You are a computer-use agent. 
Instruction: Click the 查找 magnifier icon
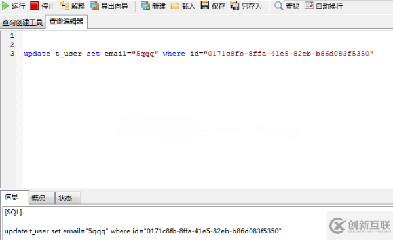tap(278, 5)
